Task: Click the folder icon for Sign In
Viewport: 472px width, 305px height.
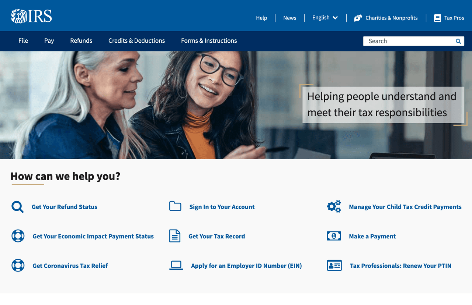Action: [x=175, y=206]
